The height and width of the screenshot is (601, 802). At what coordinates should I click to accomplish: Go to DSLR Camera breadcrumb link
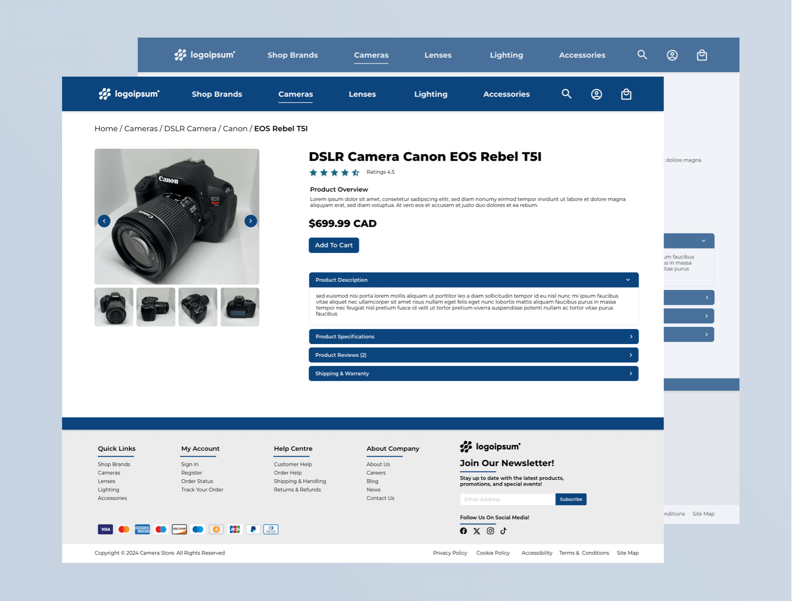[190, 129]
